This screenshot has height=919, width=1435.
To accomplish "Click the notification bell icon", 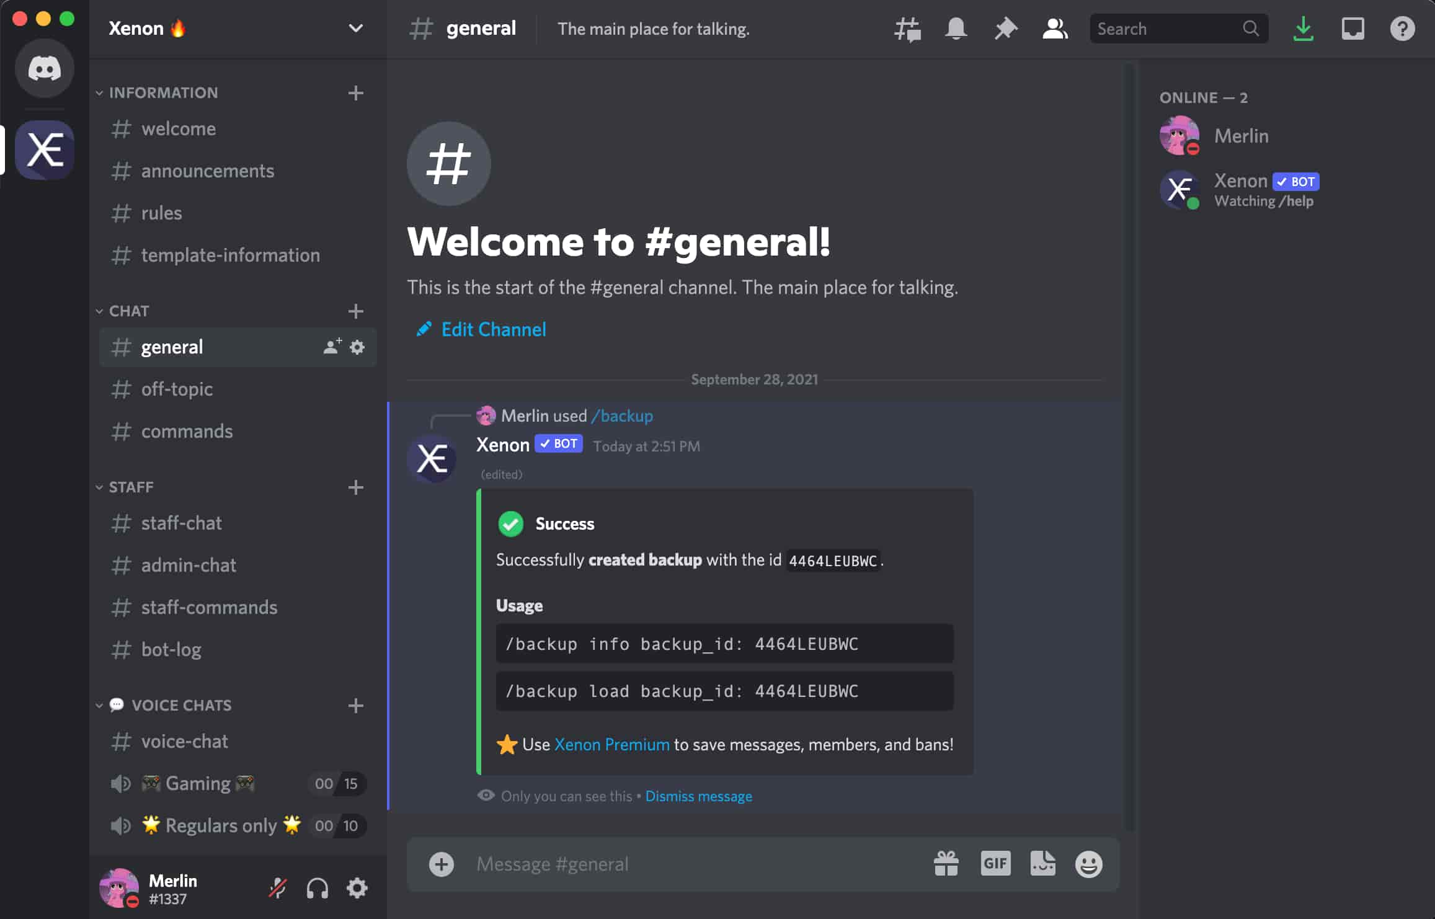I will 953,29.
